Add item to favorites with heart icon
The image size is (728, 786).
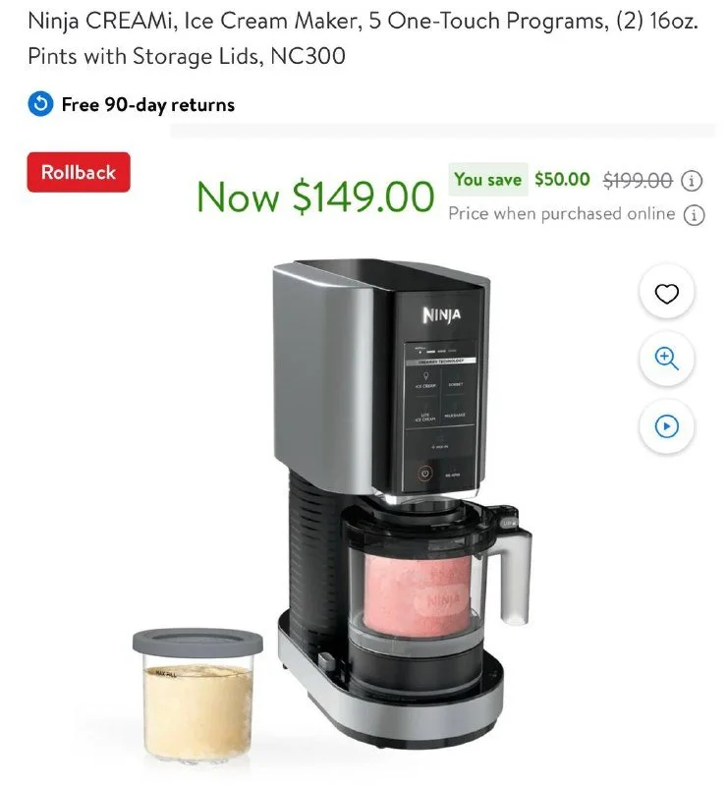pyautogui.click(x=666, y=293)
